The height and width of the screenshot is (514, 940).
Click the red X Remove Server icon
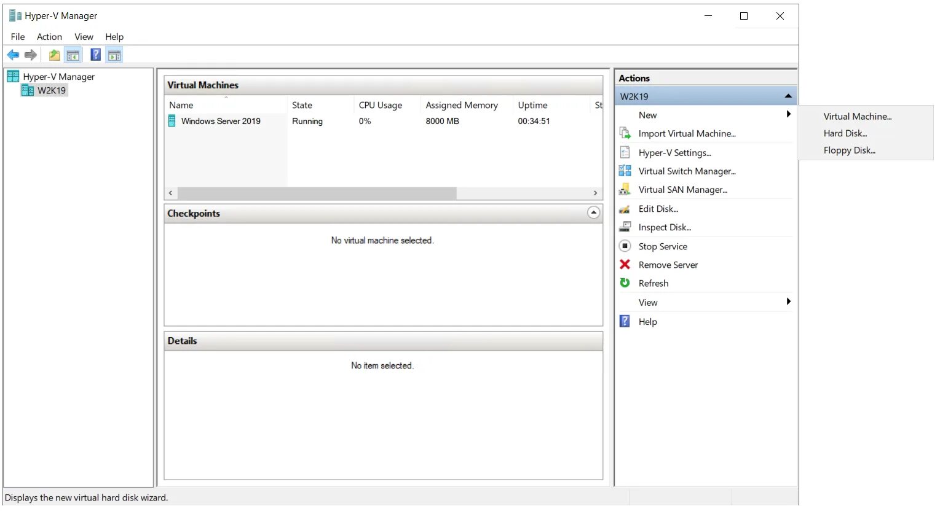pos(625,264)
